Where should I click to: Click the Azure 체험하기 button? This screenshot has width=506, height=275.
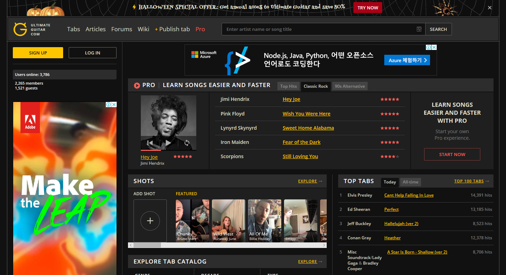pyautogui.click(x=407, y=60)
